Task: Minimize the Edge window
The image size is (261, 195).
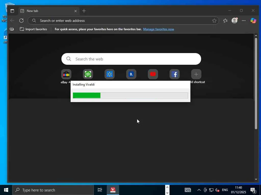Action: coord(230,11)
